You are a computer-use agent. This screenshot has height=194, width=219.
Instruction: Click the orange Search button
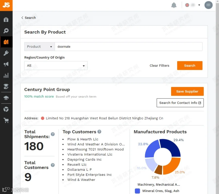click(x=190, y=66)
